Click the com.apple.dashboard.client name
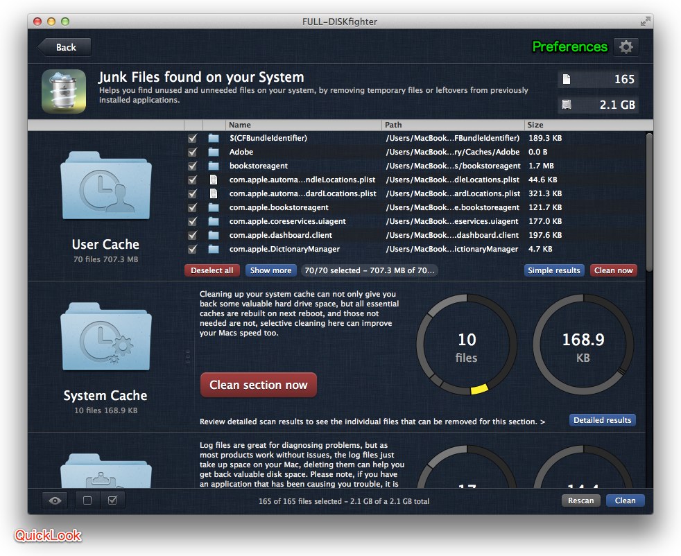Image resolution: width=681 pixels, height=556 pixels. pos(281,235)
